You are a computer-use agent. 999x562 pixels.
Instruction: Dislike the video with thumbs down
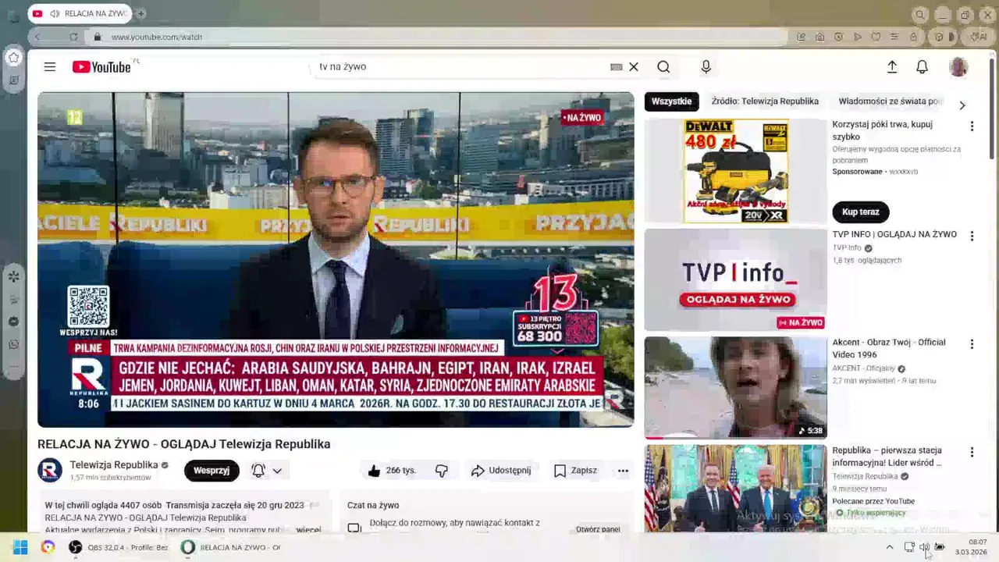[442, 471]
